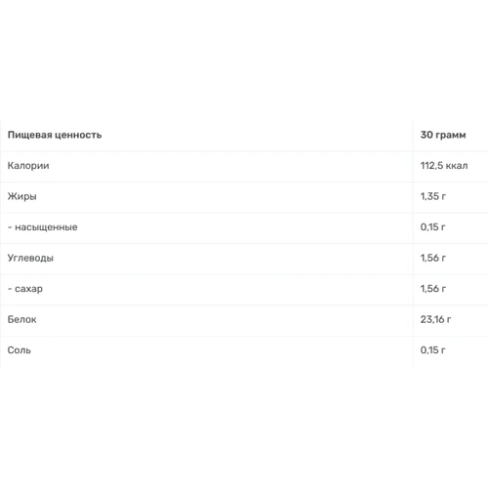Select the 'Соль' row label
The width and height of the screenshot is (488, 488).
(x=20, y=350)
